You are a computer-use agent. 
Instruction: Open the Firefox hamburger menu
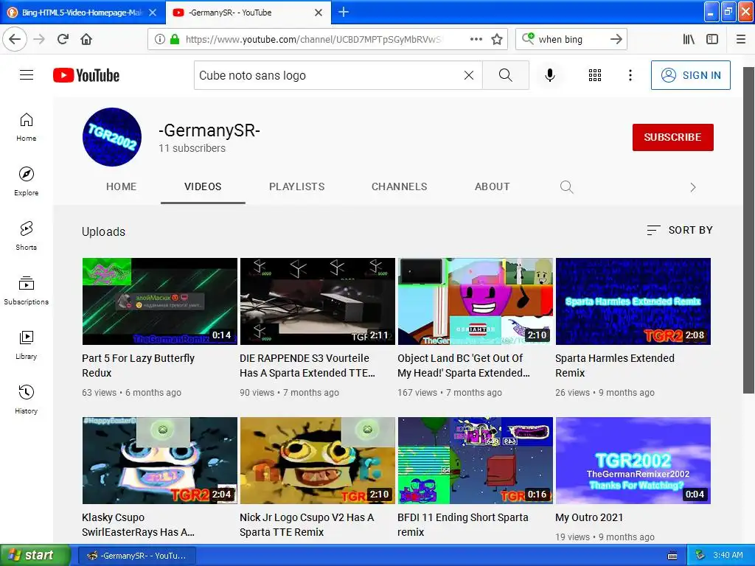tap(741, 39)
